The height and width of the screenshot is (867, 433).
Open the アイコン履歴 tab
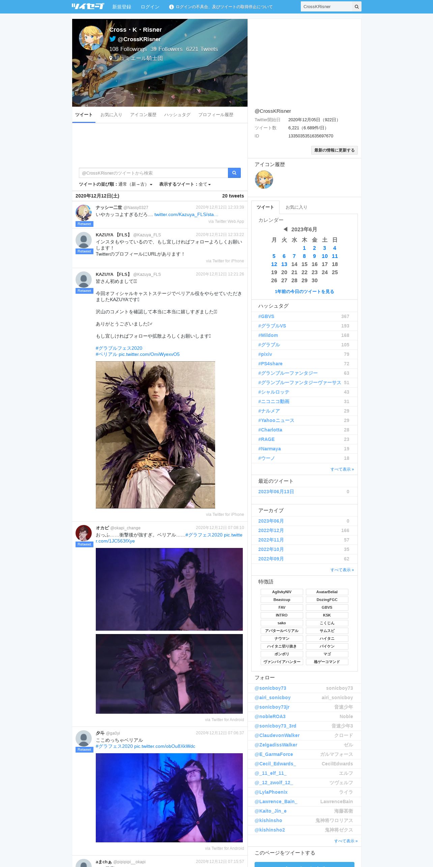(143, 115)
